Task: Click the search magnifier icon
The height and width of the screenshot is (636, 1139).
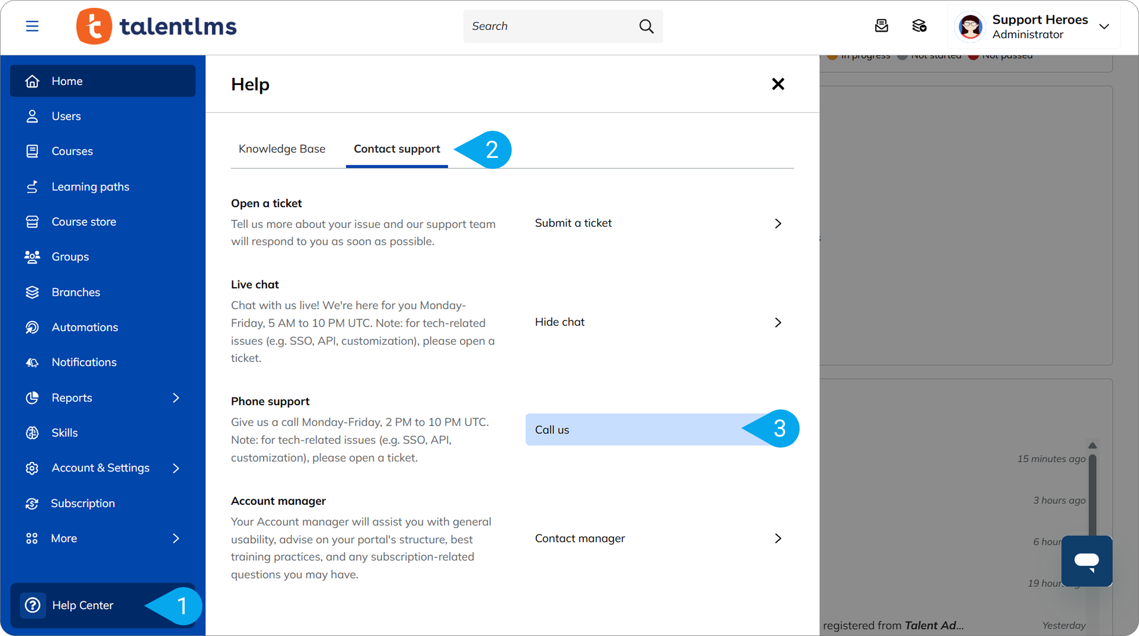Action: [x=646, y=26]
